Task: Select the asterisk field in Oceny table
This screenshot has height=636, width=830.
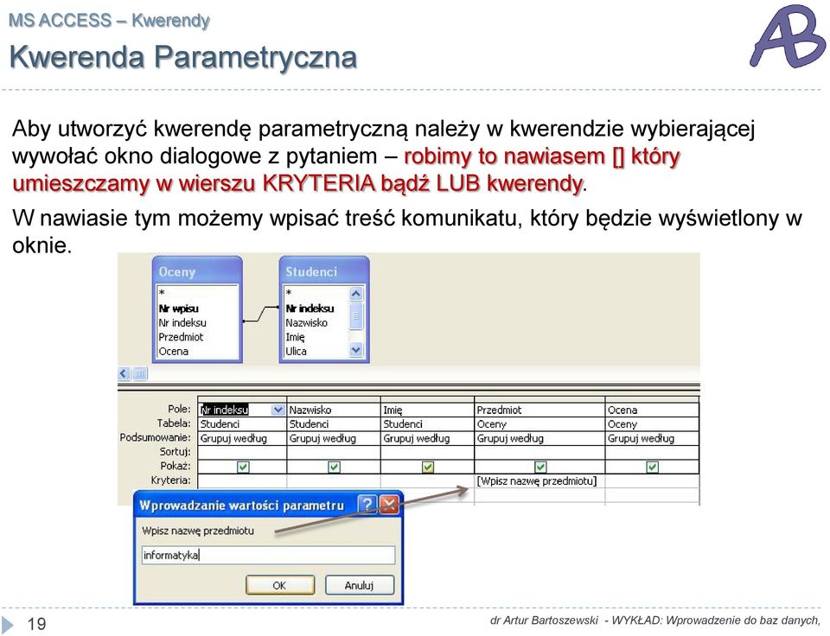Action: pos(162,293)
